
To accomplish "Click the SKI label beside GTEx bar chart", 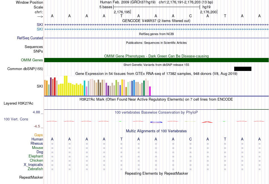I will coord(40,86).
